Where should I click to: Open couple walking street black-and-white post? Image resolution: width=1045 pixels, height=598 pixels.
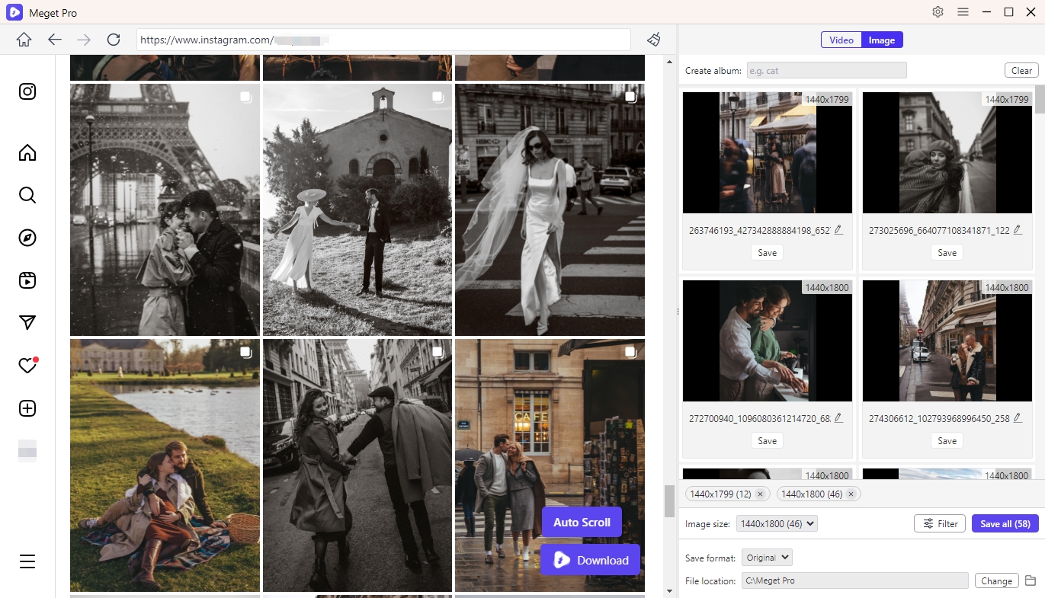coord(357,465)
